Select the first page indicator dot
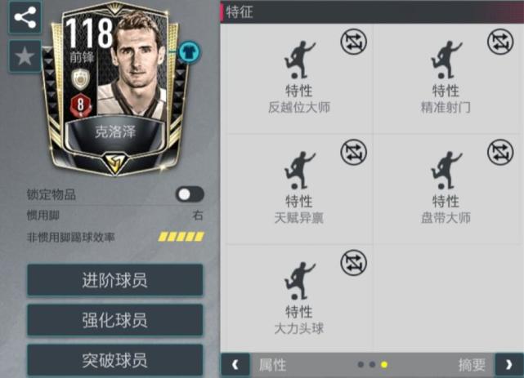Image resolution: width=524 pixels, height=378 pixels. (361, 365)
